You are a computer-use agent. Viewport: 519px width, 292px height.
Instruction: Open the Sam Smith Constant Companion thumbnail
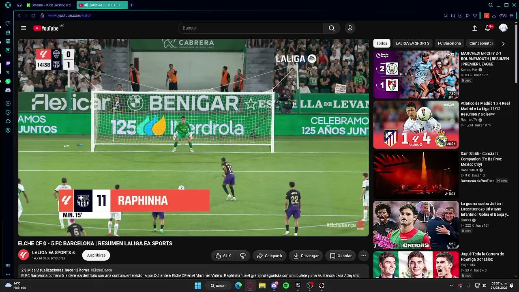click(416, 175)
